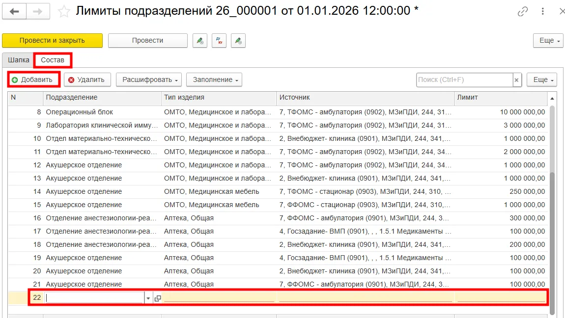The image size is (565, 318).
Task: Select Отделение анестезиологии-реа… in row 17
Action: (x=102, y=232)
